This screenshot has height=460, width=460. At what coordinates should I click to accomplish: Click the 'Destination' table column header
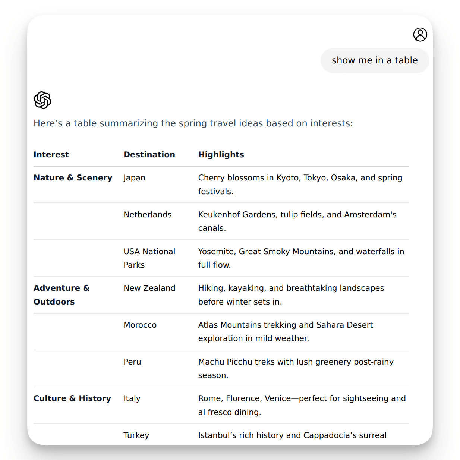pyautogui.click(x=149, y=154)
